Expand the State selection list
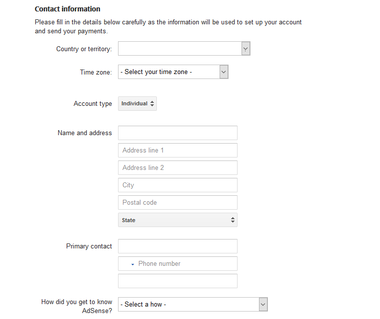This screenshot has width=380, height=319. (x=177, y=220)
